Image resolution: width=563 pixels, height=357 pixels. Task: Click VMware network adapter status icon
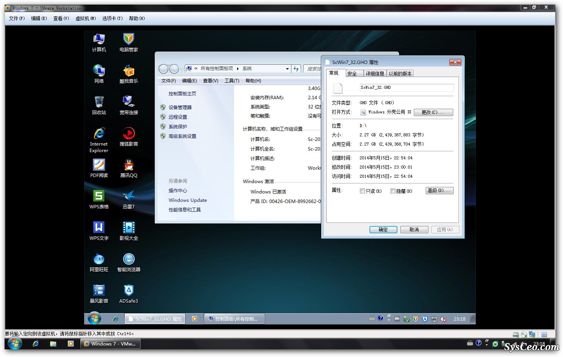532,334
